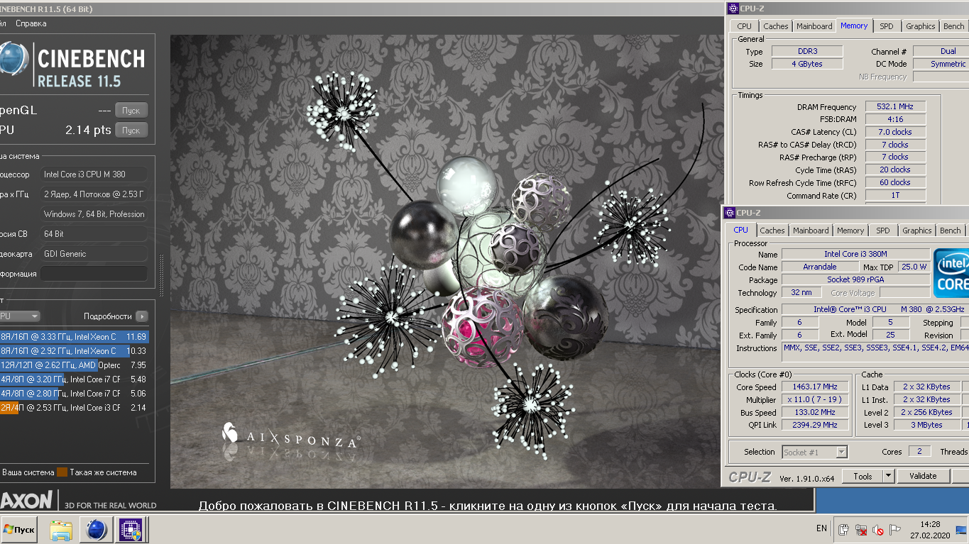Open the SPD tab in Memory window
The width and height of the screenshot is (969, 544).
coord(887,26)
